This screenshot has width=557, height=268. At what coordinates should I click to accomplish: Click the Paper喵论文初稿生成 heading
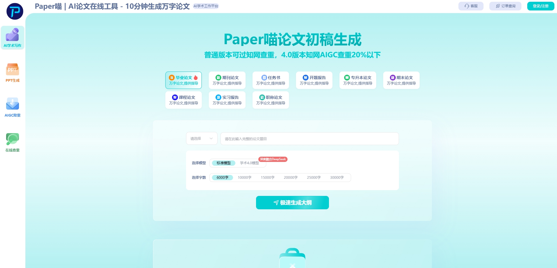click(x=292, y=40)
